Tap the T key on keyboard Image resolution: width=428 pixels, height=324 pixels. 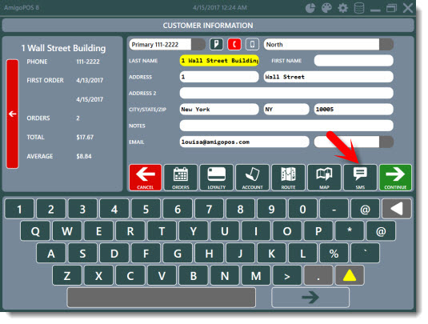click(x=162, y=231)
